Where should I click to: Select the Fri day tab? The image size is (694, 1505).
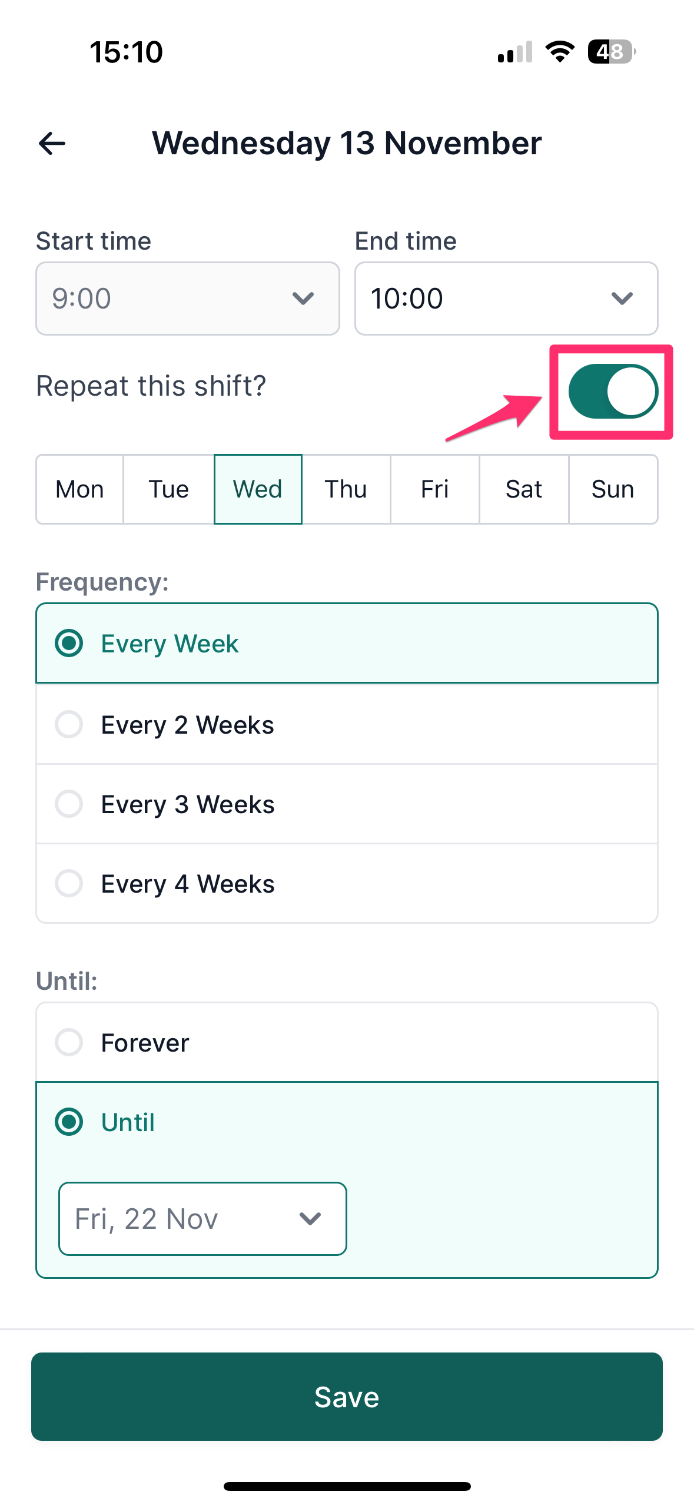pos(435,489)
